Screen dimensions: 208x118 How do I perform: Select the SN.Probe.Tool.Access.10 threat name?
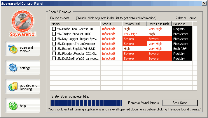pyautogui.click(x=75, y=29)
